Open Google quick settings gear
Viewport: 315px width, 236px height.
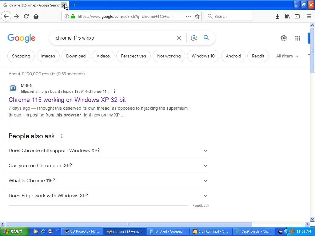tap(283, 38)
